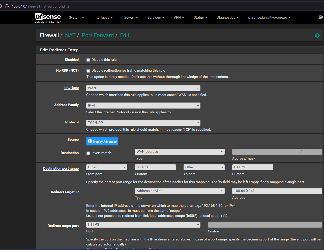Click the Port Forward breadcrumb link
The height and width of the screenshot is (250, 324).
98,35
